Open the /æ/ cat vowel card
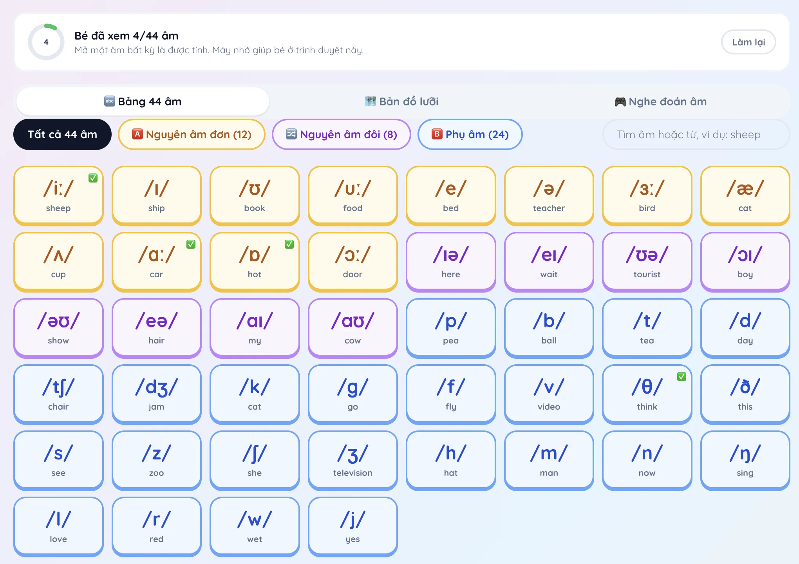 745,195
